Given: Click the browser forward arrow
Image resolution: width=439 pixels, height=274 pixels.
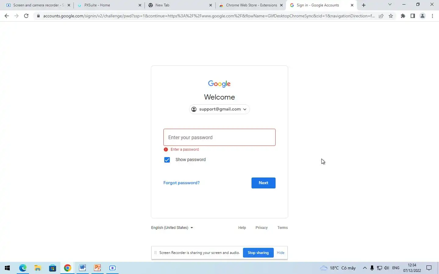Looking at the screenshot, I should (x=16, y=16).
